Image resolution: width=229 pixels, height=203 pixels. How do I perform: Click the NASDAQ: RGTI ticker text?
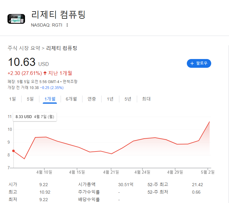coord(47,25)
